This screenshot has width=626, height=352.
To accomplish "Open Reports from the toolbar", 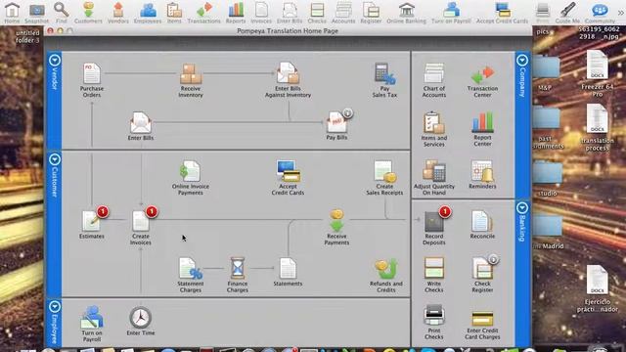I will (x=236, y=13).
